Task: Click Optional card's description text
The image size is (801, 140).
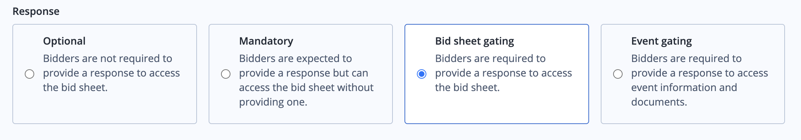Action: (x=111, y=73)
